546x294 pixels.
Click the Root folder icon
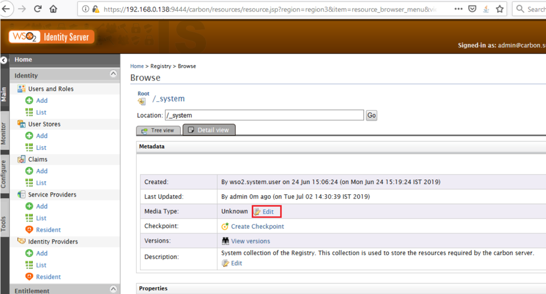click(142, 101)
